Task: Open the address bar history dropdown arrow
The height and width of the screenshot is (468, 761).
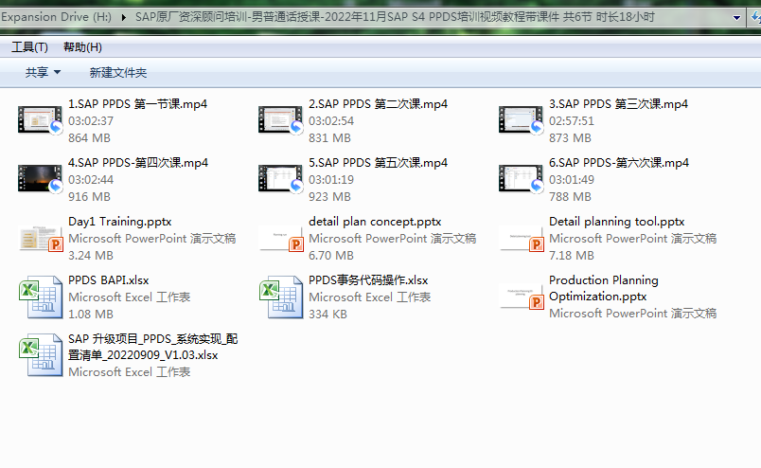Action: [737, 17]
